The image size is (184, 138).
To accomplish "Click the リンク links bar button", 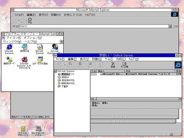I will (x=176, y=26).
